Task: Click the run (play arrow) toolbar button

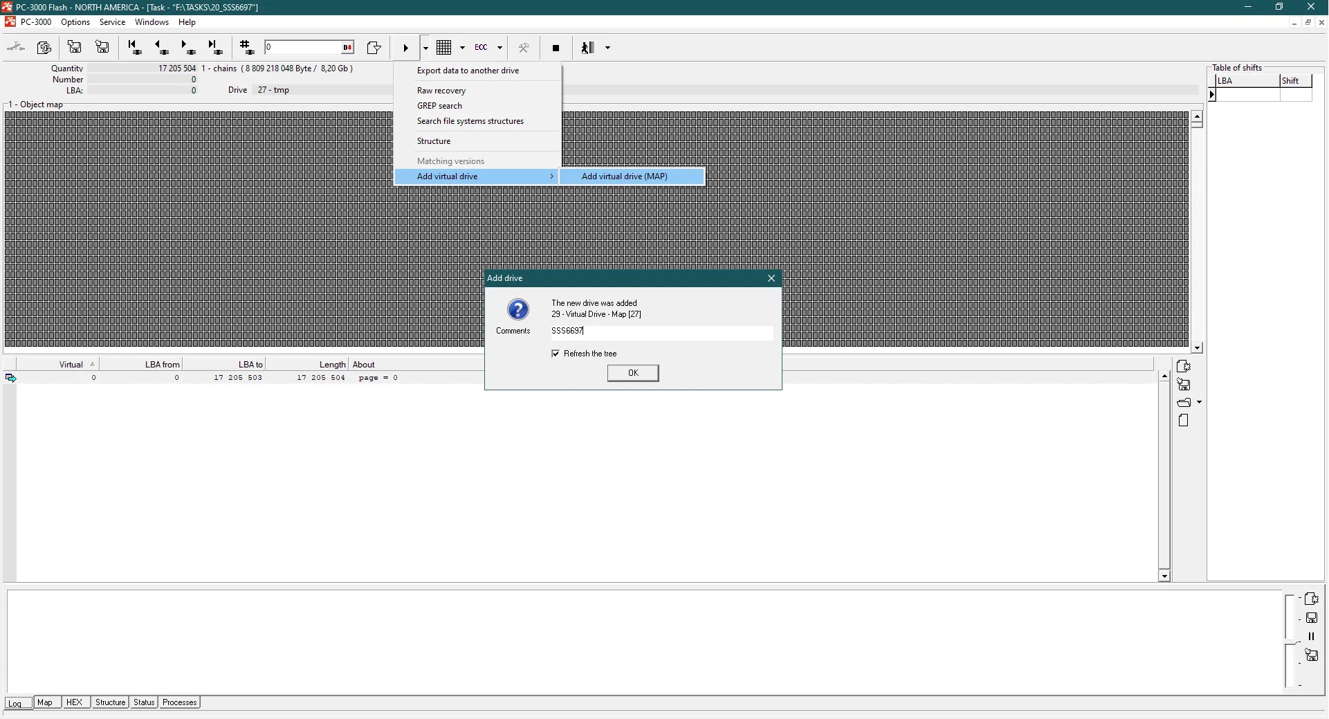Action: (406, 48)
